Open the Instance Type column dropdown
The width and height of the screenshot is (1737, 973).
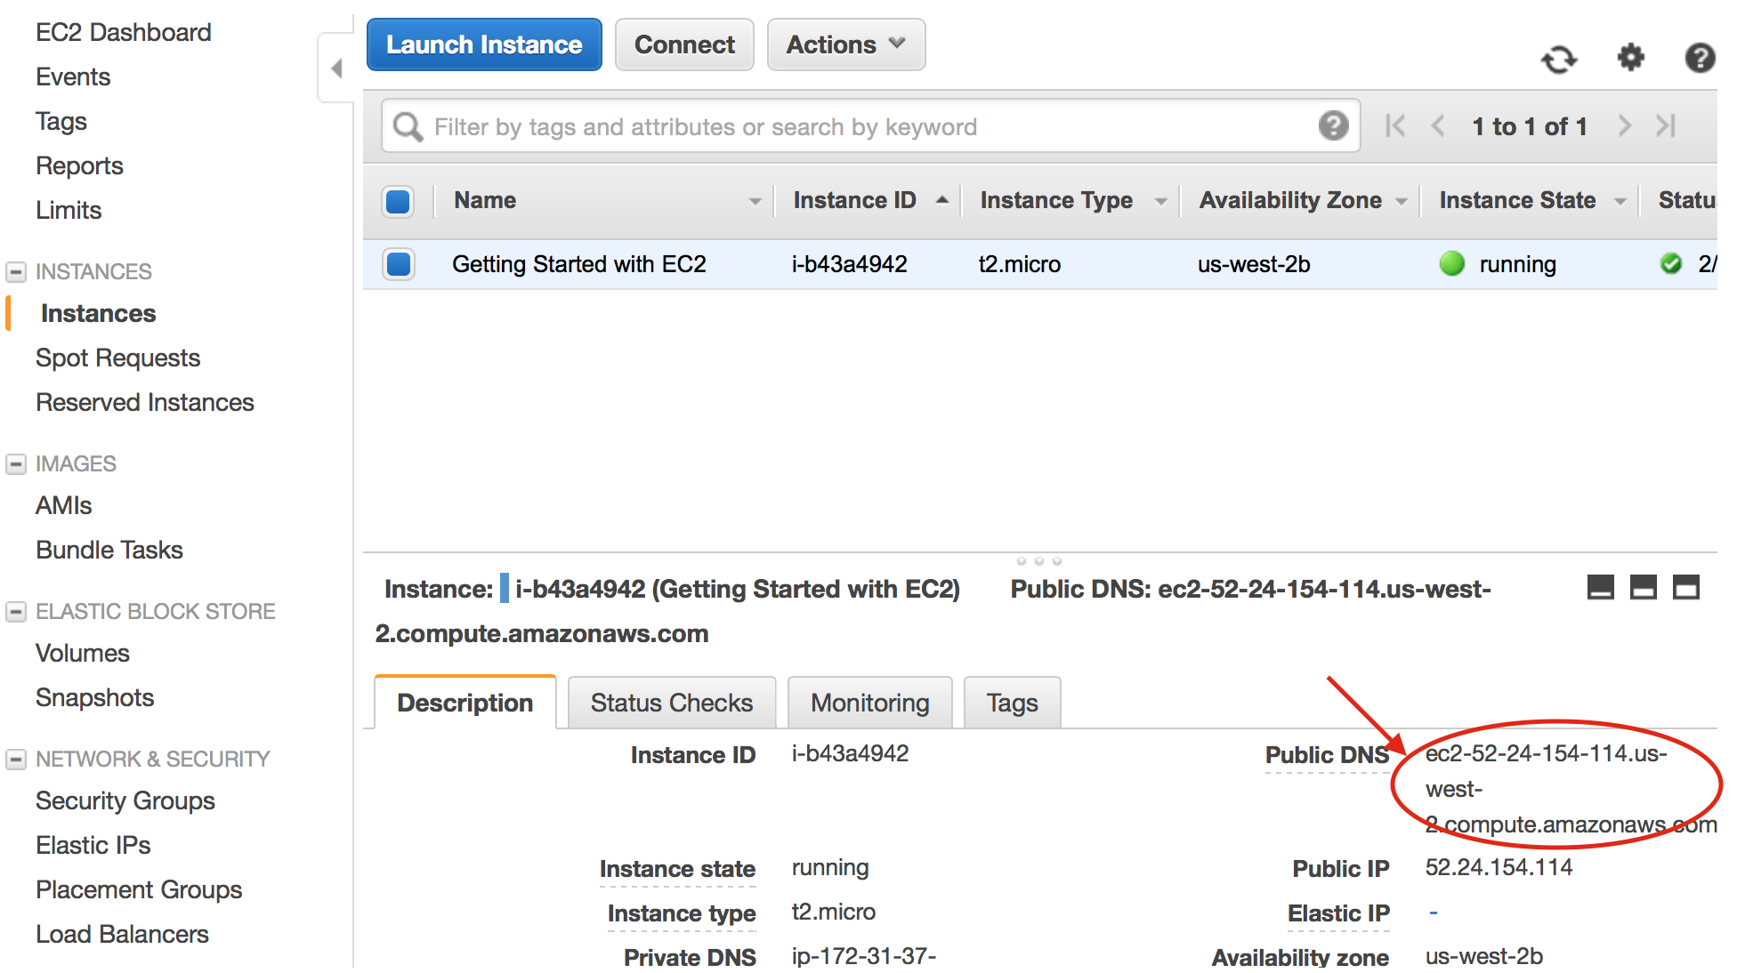click(x=1160, y=201)
